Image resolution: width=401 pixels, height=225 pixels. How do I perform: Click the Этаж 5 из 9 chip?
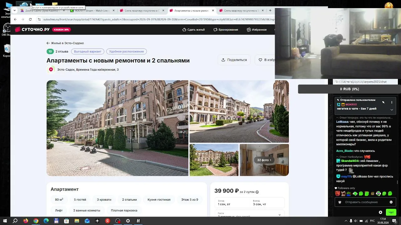coord(190,200)
